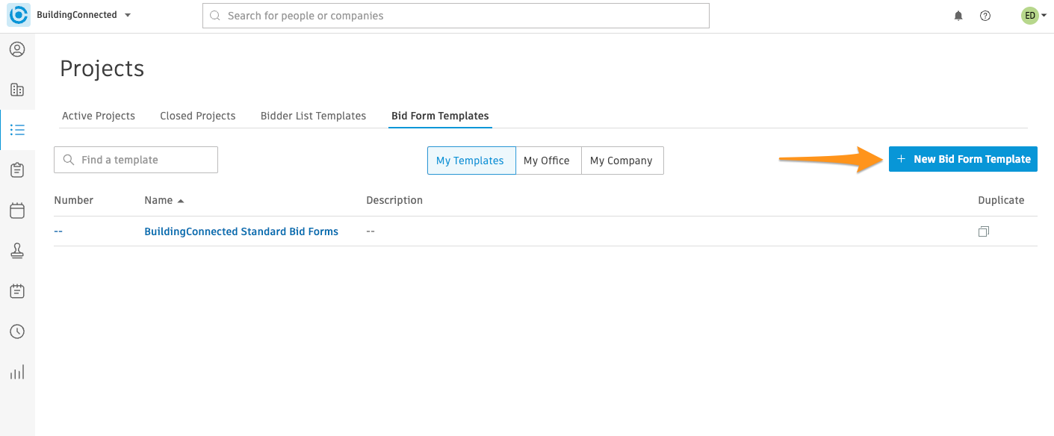Image resolution: width=1054 pixels, height=436 pixels.
Task: Open the company building icon in sidebar
Action: 17,90
